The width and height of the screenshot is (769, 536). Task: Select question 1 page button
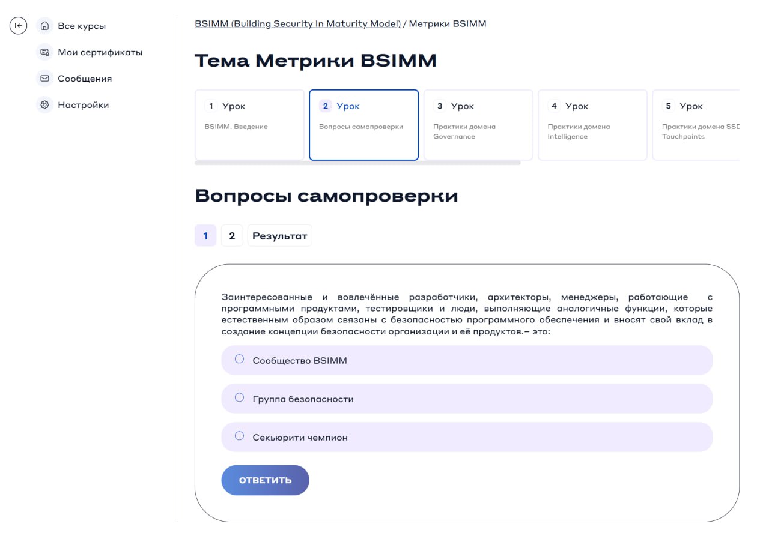[x=205, y=236]
